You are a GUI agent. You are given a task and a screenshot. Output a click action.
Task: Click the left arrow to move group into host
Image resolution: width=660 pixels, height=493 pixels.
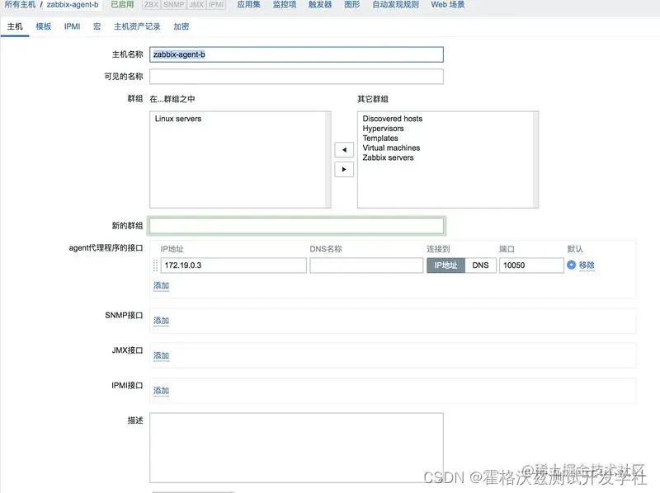pyautogui.click(x=343, y=149)
